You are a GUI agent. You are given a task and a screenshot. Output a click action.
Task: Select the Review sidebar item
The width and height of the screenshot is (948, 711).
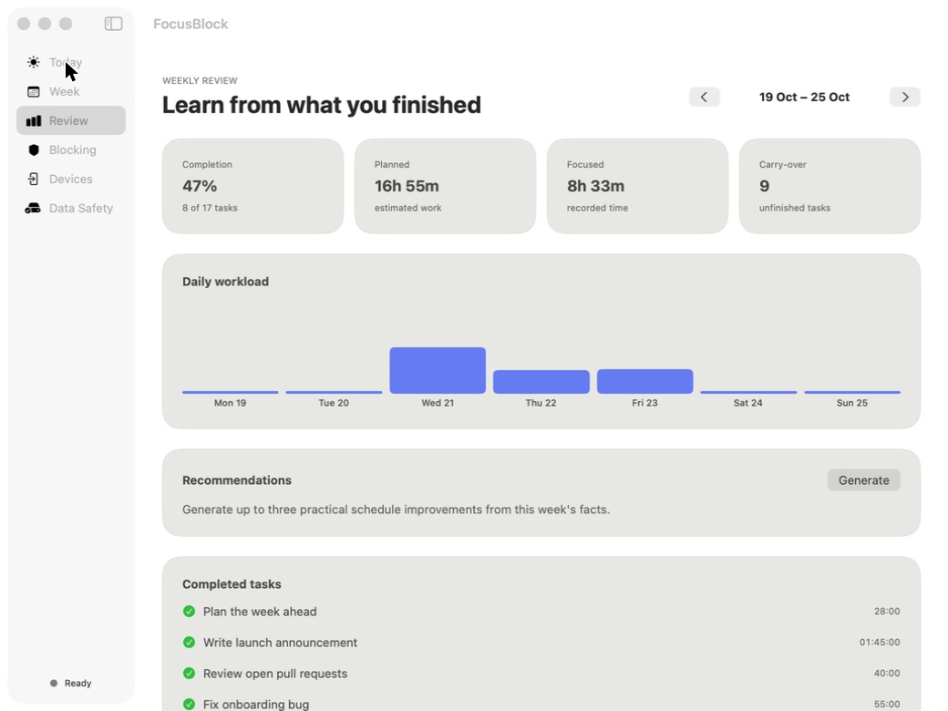pos(71,120)
